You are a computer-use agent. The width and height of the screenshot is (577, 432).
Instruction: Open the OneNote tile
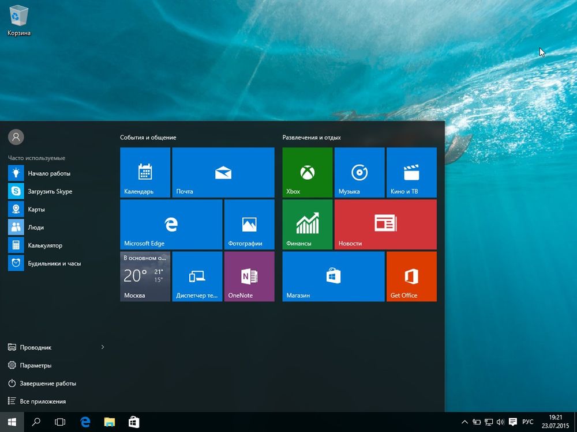[249, 276]
